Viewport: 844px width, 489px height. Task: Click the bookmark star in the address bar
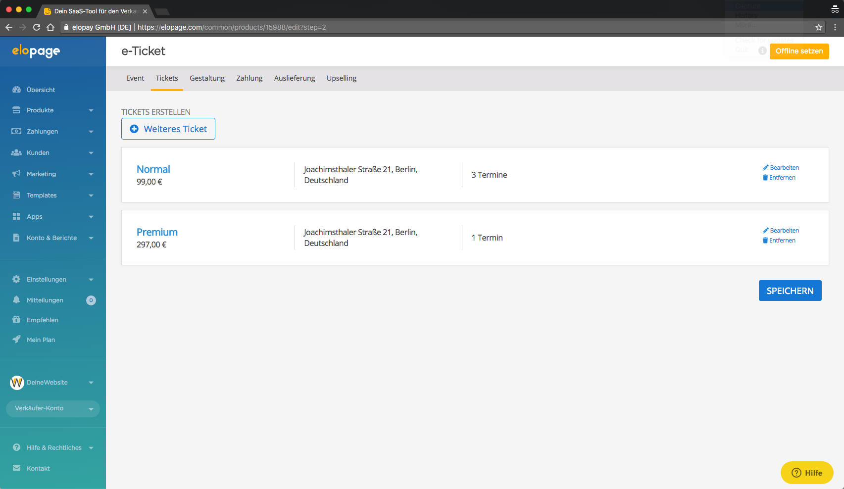point(818,27)
